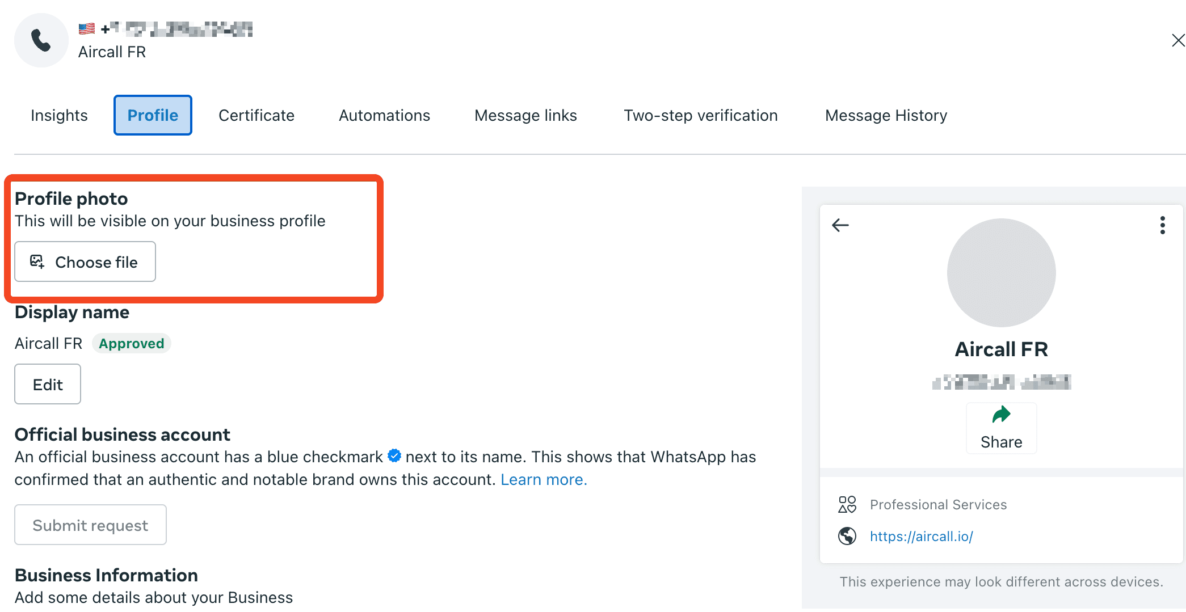Image resolution: width=1186 pixels, height=612 pixels.
Task: Open the Message links tab
Action: click(x=525, y=115)
